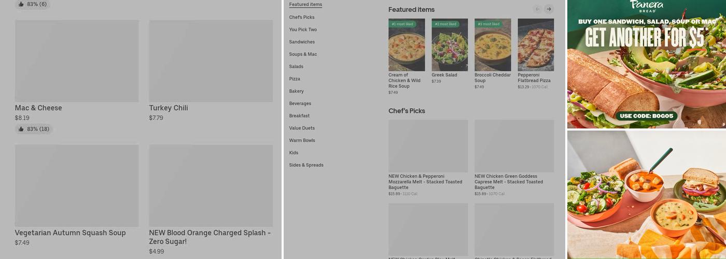Click the BOGO5 promo code banner

coord(646,116)
